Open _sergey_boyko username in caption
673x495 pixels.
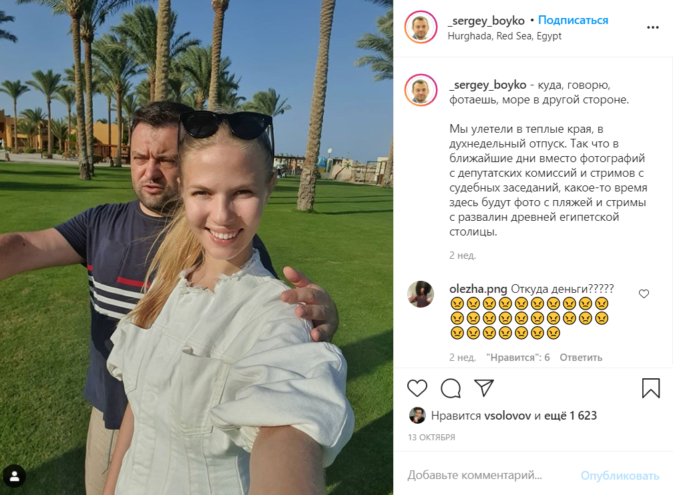pos(487,85)
